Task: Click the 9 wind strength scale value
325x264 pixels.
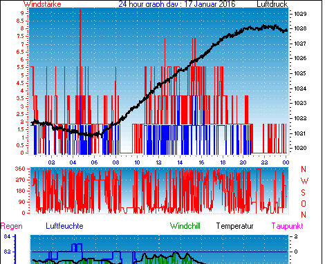Action: [22, 13]
